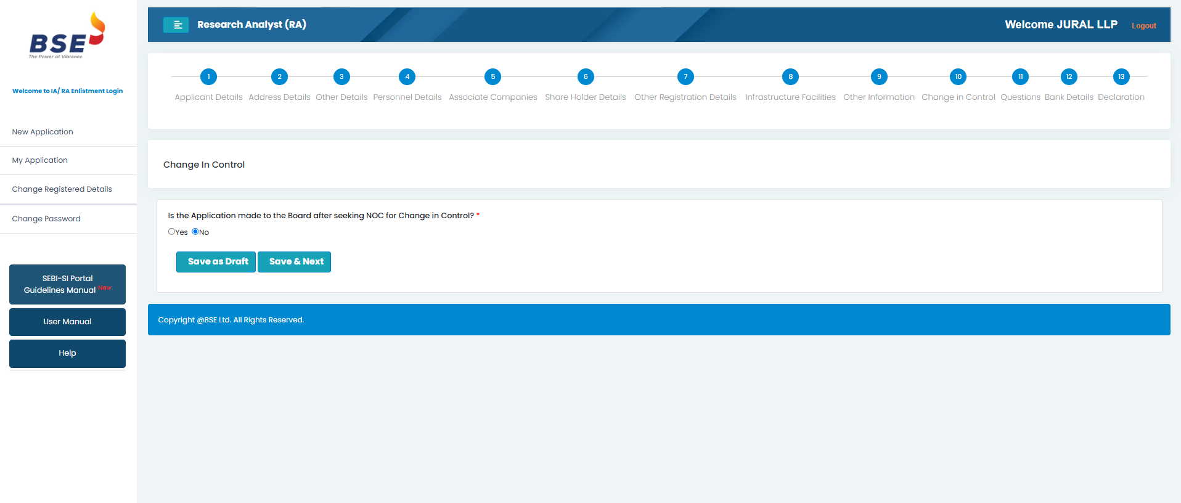
Task: Open step 12 Bank Details circle
Action: click(1068, 77)
